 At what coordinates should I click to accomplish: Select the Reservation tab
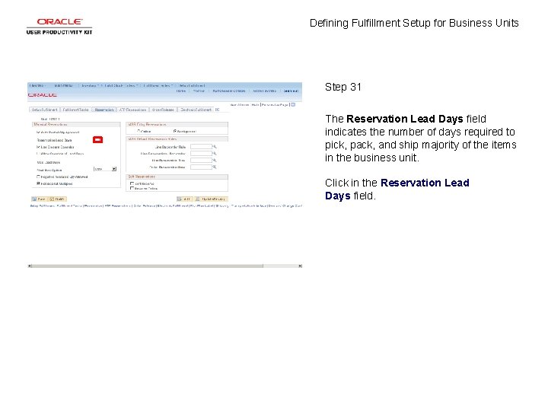pyautogui.click(x=104, y=110)
